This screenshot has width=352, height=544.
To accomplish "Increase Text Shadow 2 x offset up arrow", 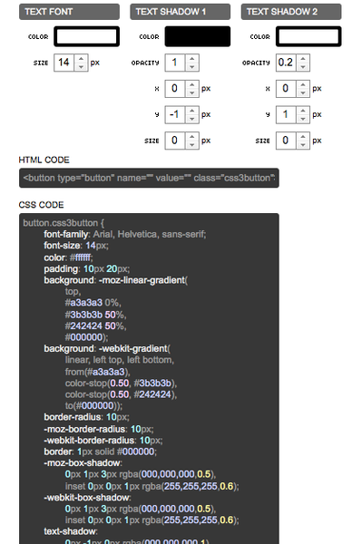I will click(x=303, y=84).
